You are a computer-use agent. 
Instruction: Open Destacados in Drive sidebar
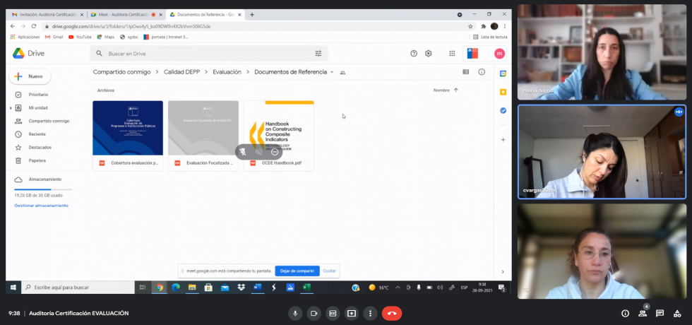(40, 148)
